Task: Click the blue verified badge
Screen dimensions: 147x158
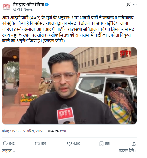Action: coord(47,4)
